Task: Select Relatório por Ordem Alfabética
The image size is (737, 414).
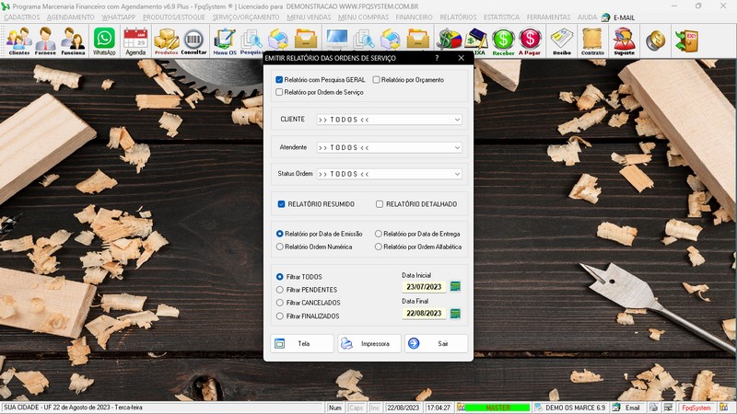Action: coord(379,247)
